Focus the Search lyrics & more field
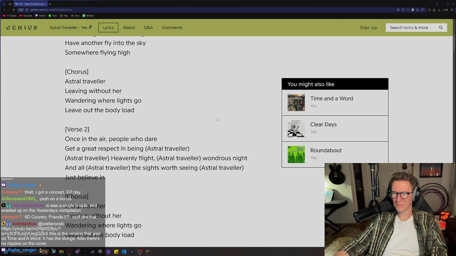This screenshot has height=256, width=456. 416,27
